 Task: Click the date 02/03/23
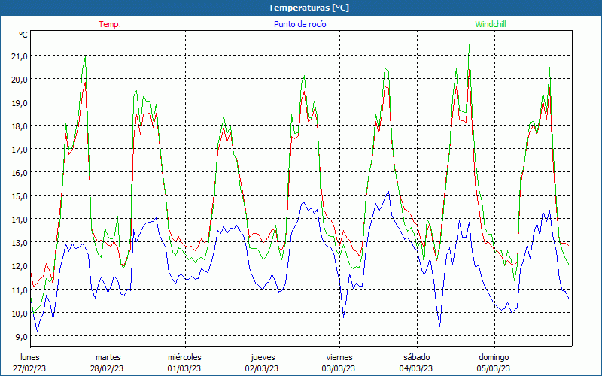[262, 368]
